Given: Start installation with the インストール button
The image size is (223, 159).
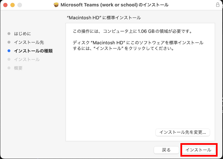Looking at the screenshot, I should tap(198, 150).
